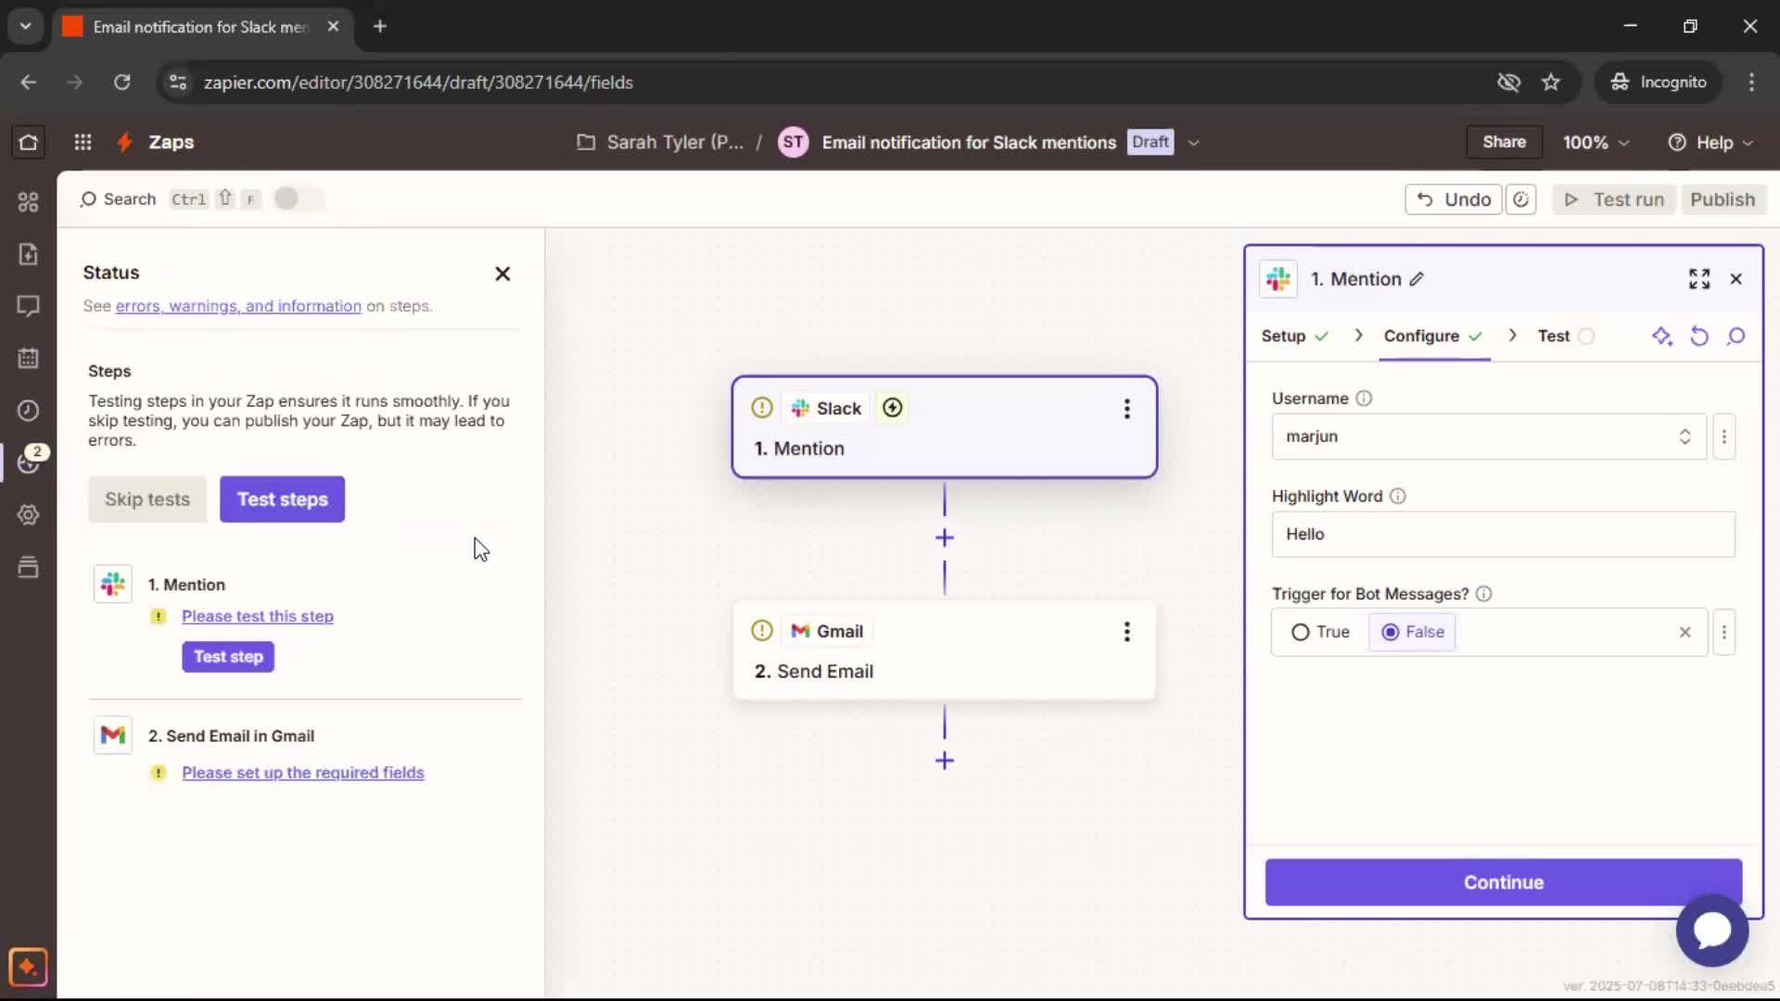Select the Slack 1. Mention step card
This screenshot has height=1001, width=1780.
click(945, 427)
